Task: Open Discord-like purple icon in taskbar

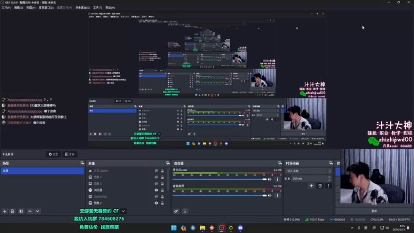Action: pyautogui.click(x=240, y=228)
